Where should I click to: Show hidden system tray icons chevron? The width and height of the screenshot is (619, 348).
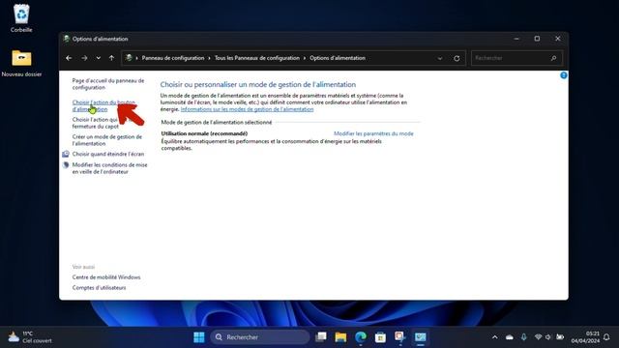pyautogui.click(x=494, y=337)
